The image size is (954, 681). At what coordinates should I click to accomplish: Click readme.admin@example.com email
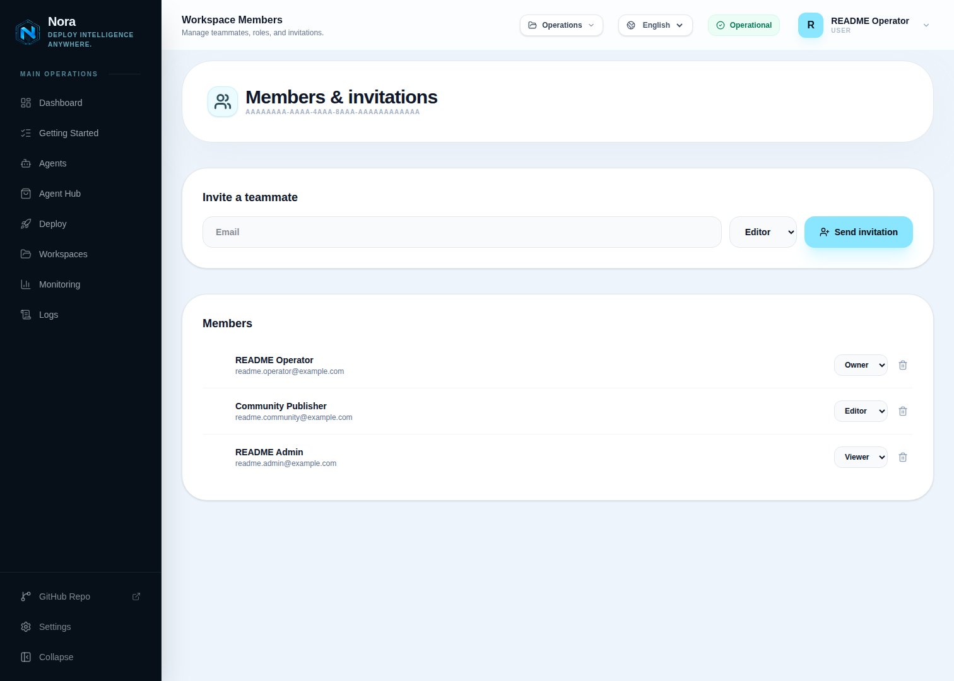(286, 463)
